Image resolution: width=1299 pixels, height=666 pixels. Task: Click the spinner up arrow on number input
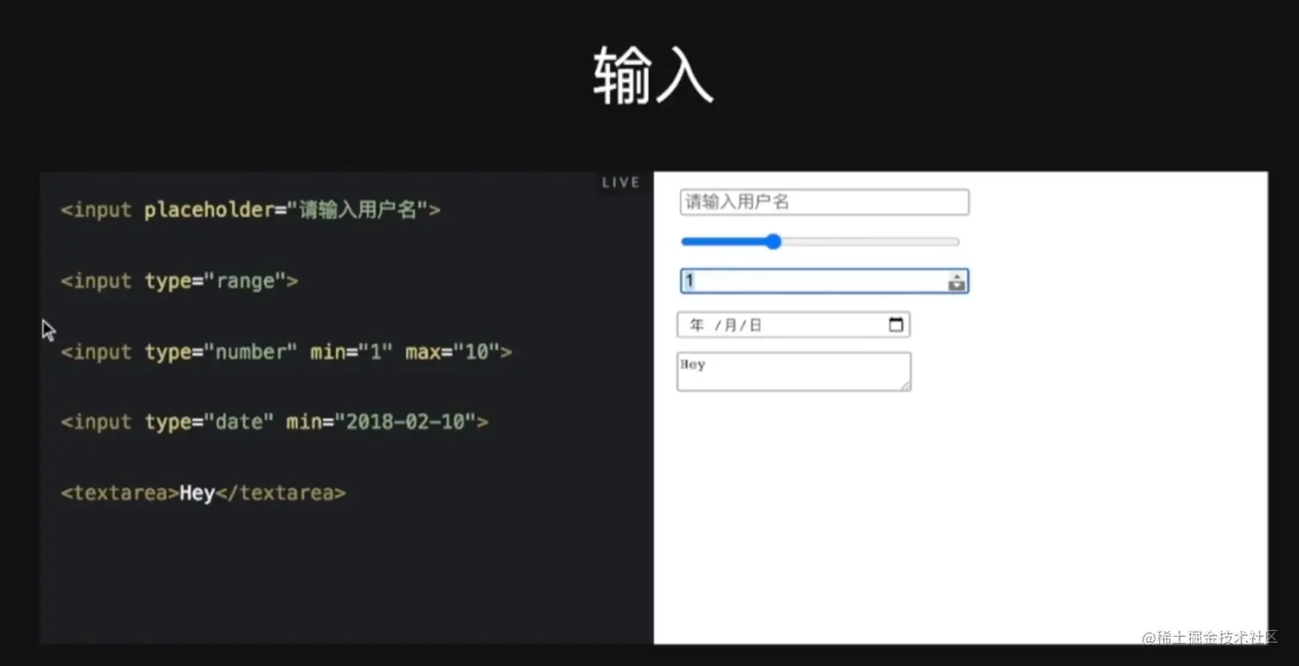tap(956, 276)
